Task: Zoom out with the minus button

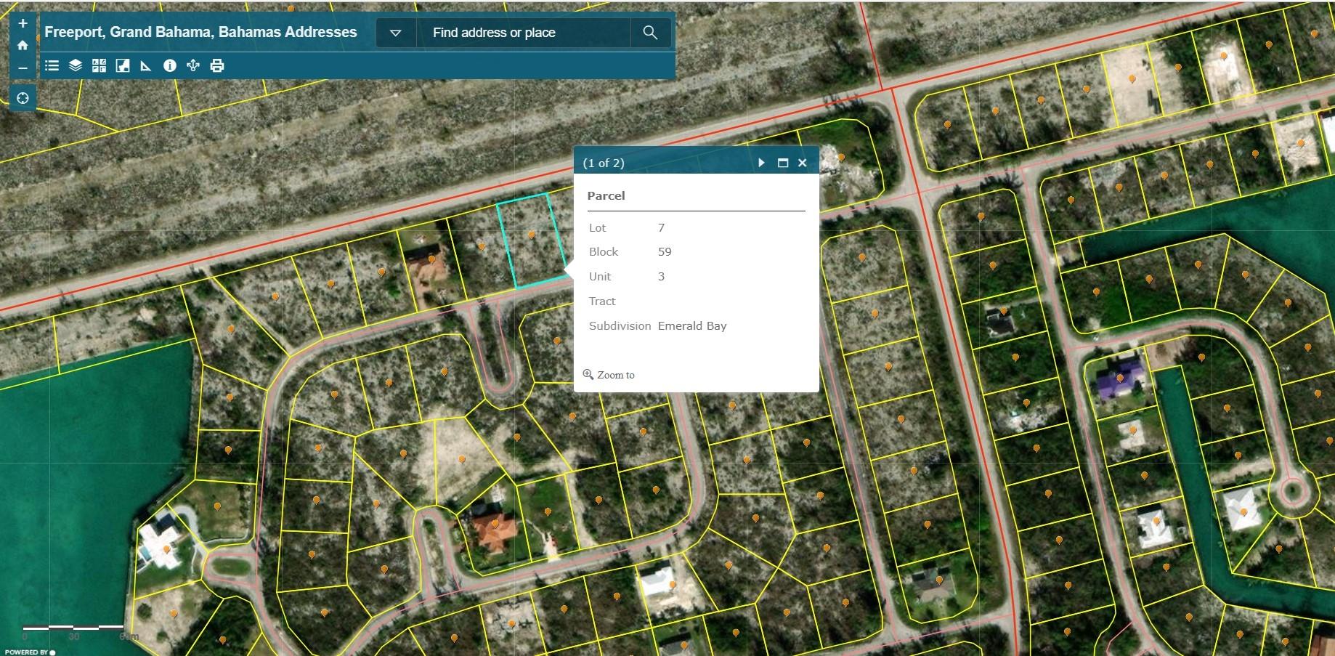Action: (x=23, y=68)
